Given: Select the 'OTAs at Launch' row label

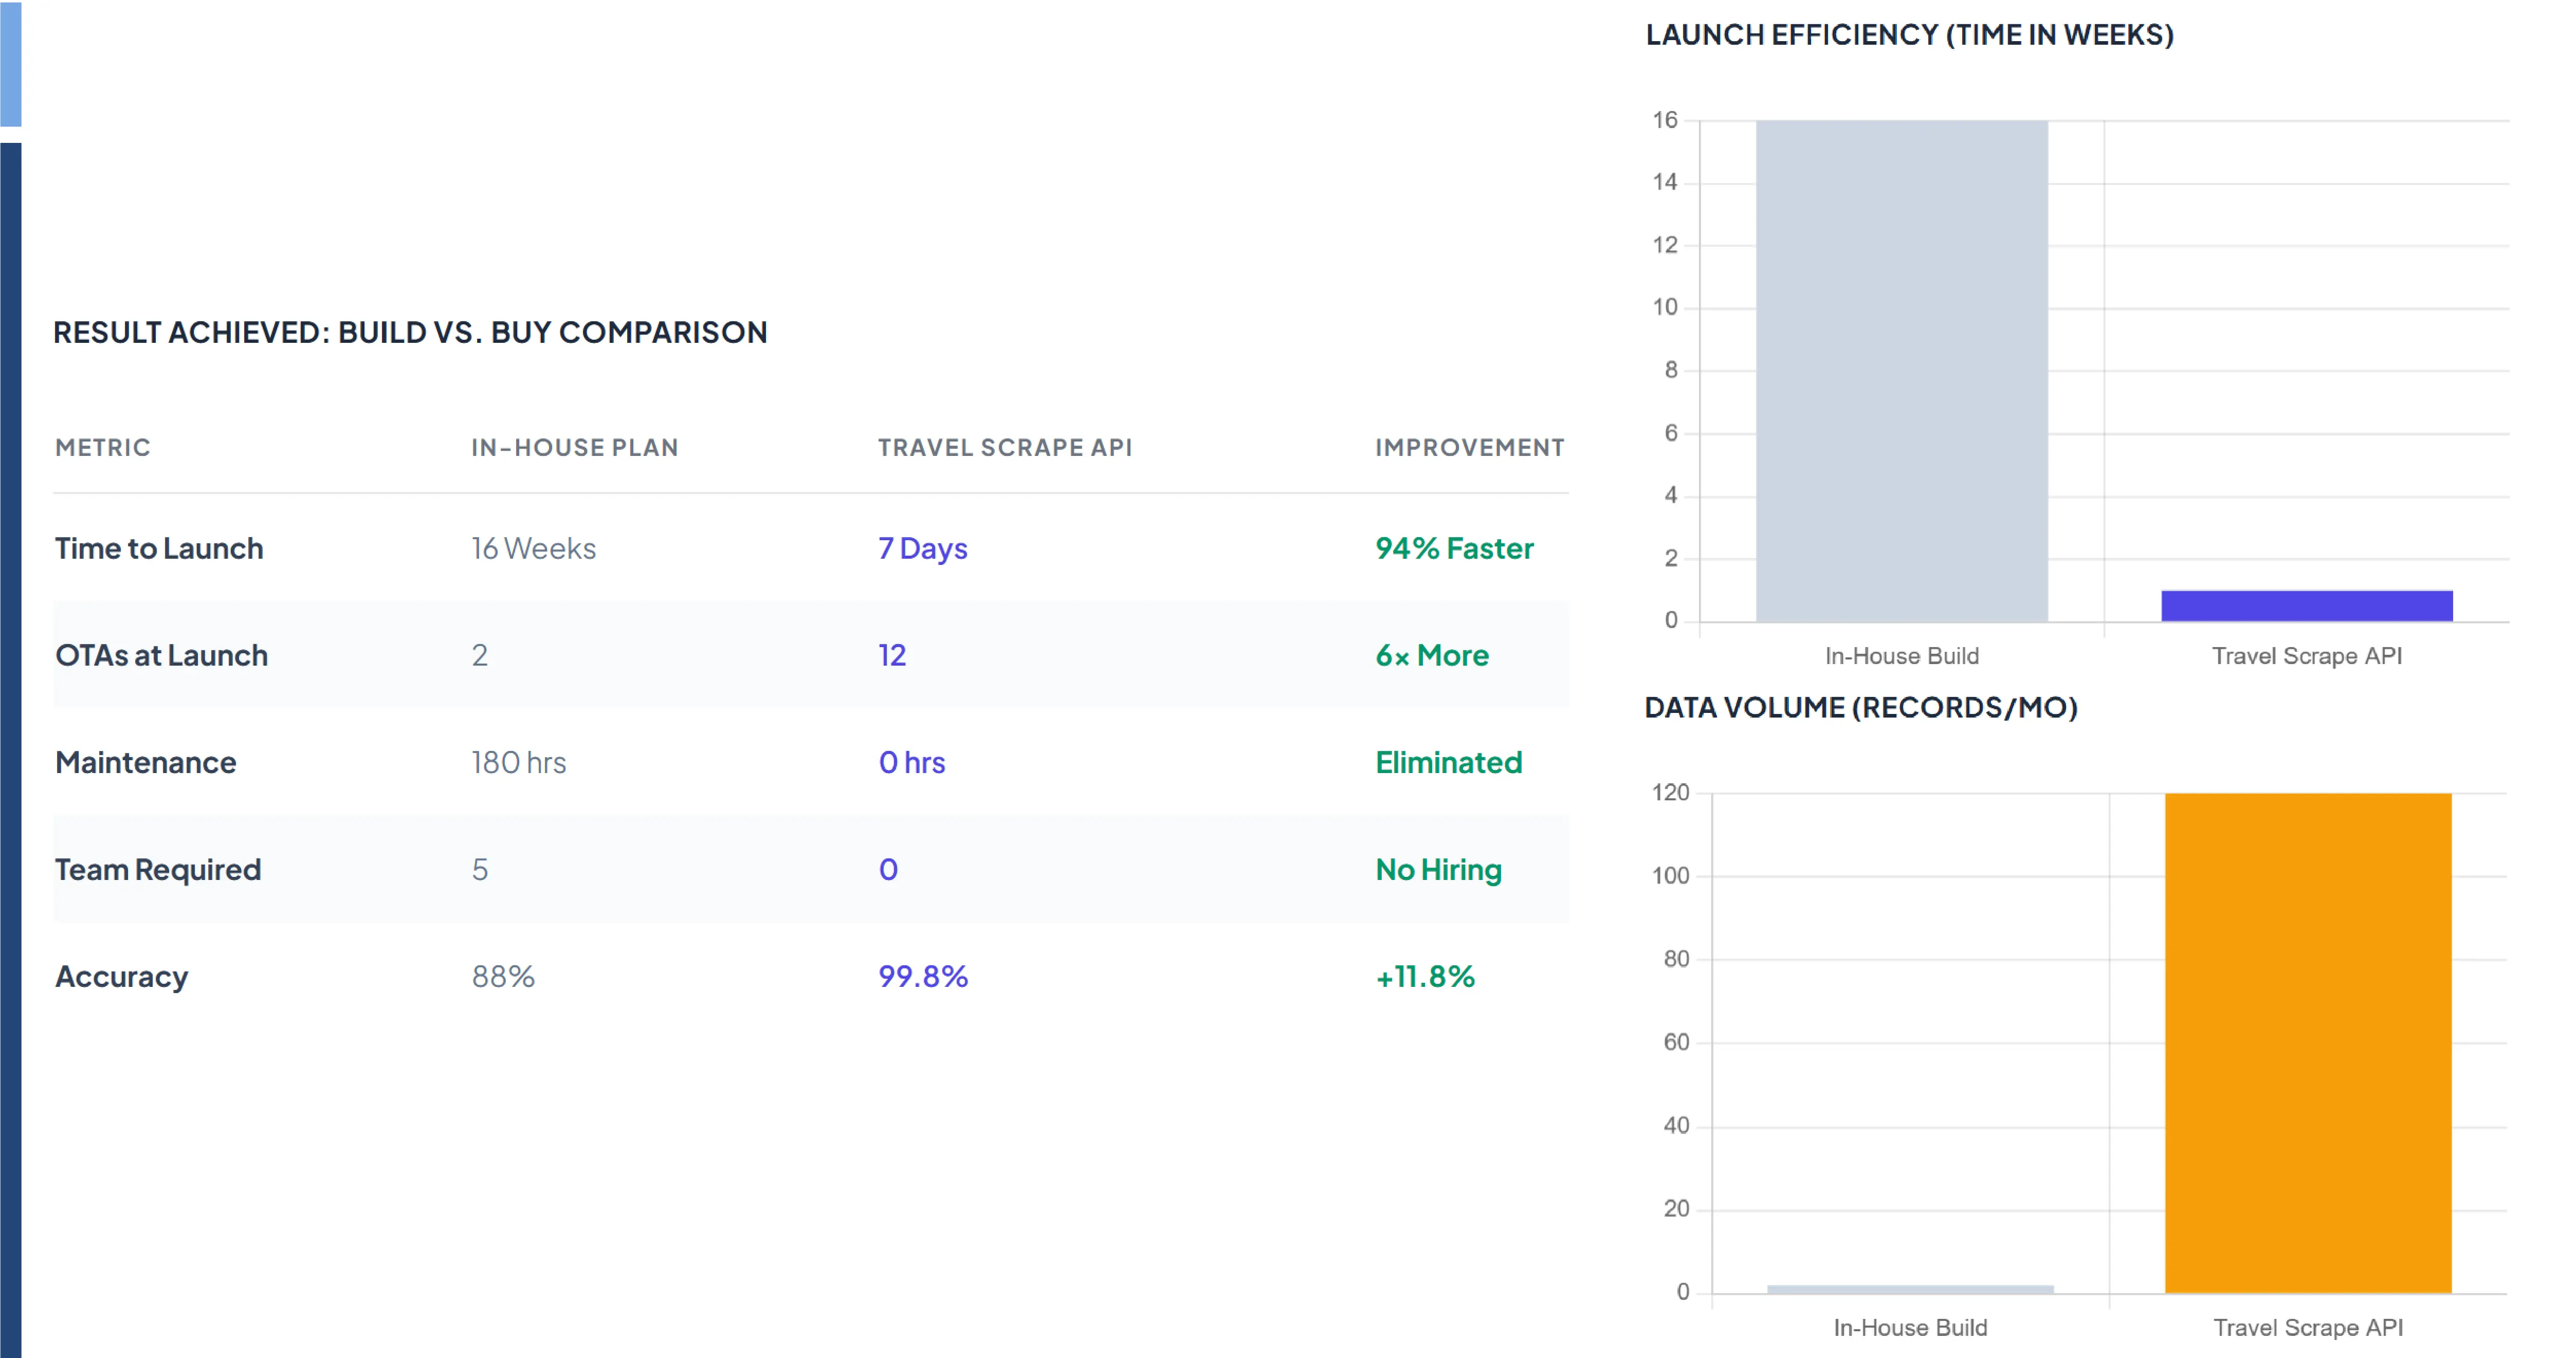Looking at the screenshot, I should pos(162,655).
